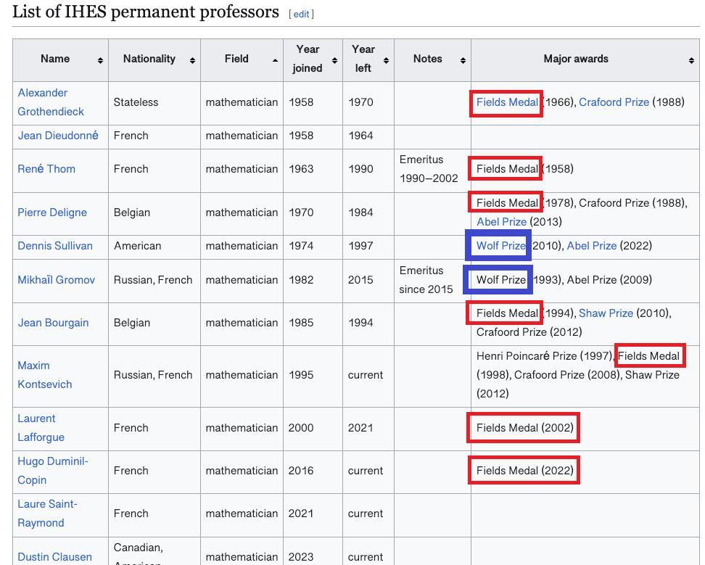Click the Notes column header
The image size is (705, 565).
[x=432, y=59]
